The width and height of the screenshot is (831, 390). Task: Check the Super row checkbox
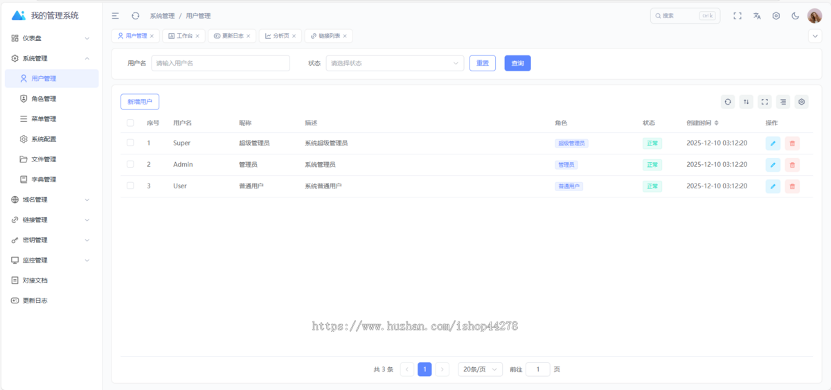point(130,143)
